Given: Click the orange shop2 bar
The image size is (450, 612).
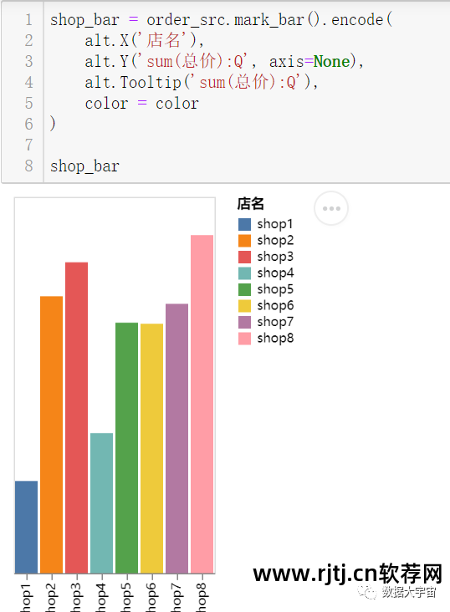Looking at the screenshot, I should click(52, 435).
